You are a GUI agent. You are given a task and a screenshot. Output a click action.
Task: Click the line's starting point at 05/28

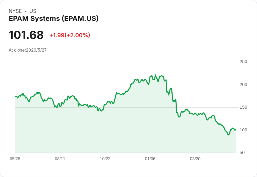point(15,97)
